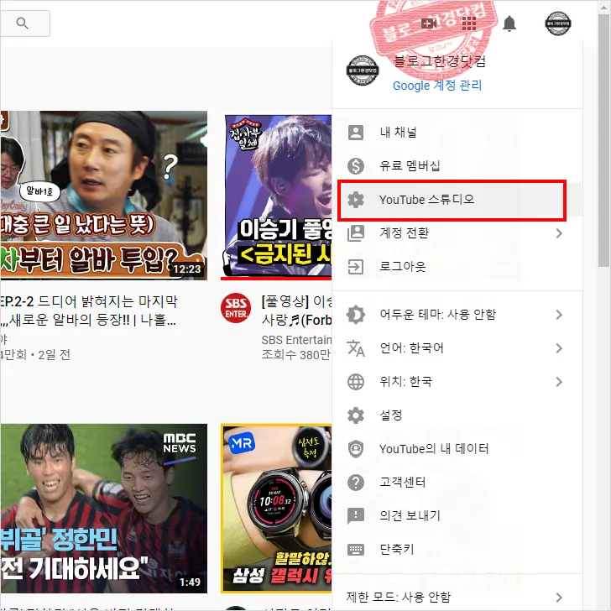Click 제한 모드: 사용 안함 label

398,597
